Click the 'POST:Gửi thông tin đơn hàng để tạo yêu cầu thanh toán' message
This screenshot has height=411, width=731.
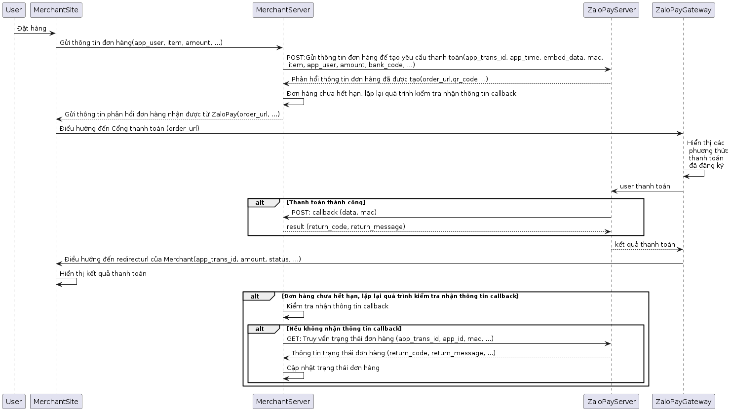pyautogui.click(x=445, y=61)
